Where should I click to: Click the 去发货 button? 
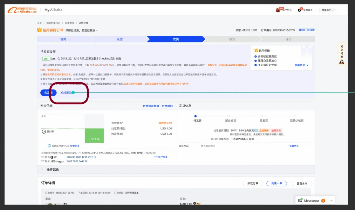point(48,93)
